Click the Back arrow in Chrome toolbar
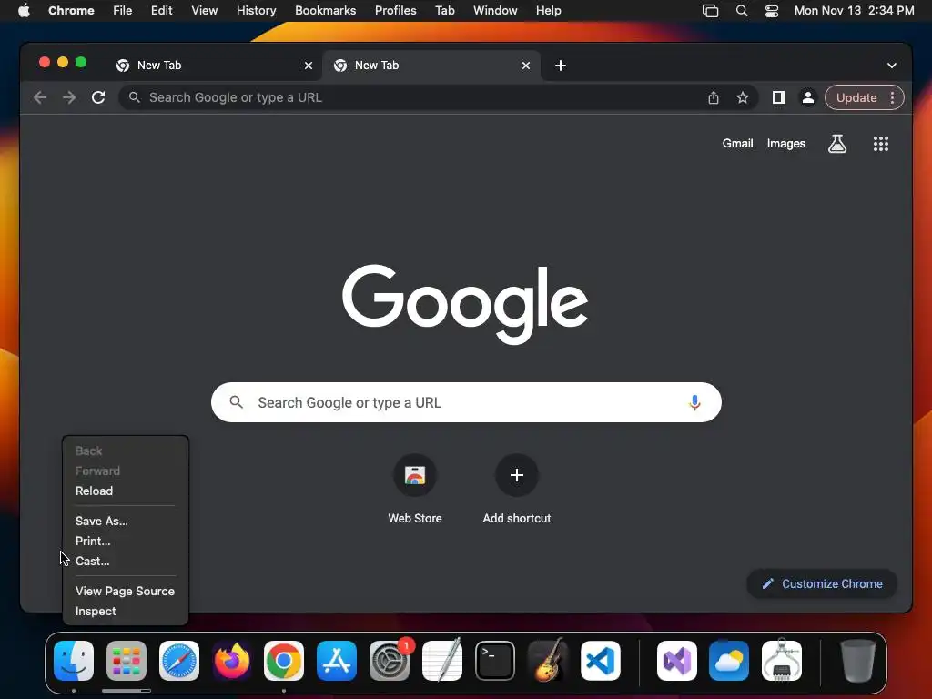Screen dimensions: 932x699 [x=40, y=97]
